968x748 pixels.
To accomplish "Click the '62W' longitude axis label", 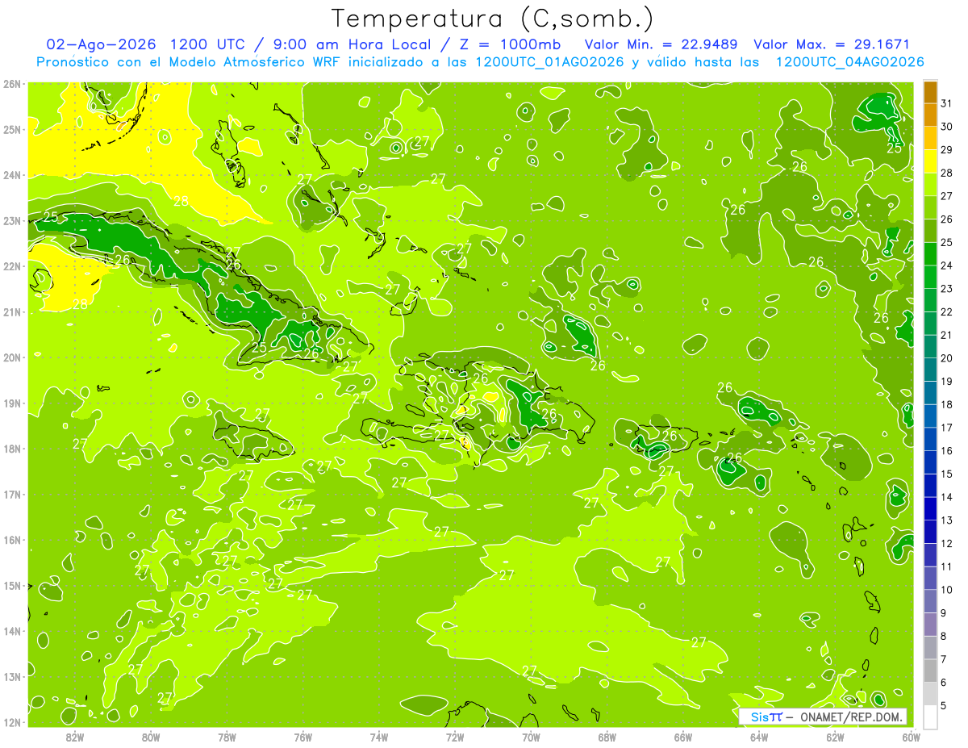I will (835, 737).
